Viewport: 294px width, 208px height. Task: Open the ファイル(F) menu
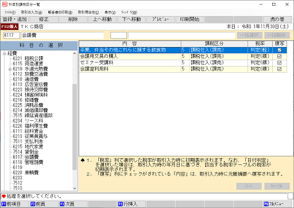[10, 13]
